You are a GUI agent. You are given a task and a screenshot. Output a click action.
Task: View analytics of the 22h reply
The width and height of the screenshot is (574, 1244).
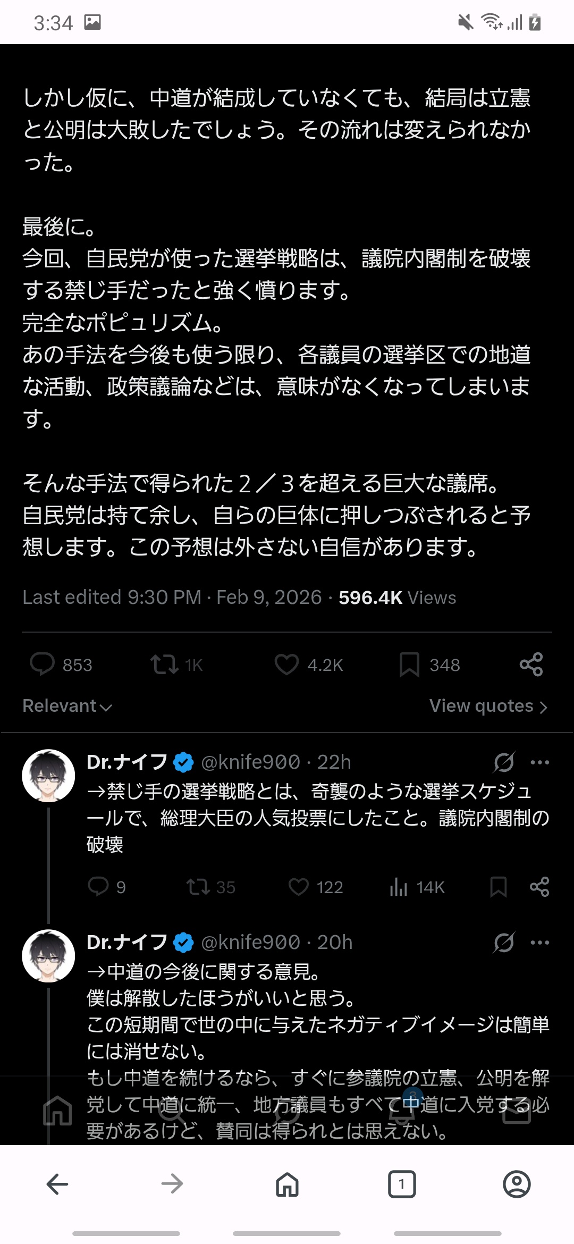click(x=399, y=887)
